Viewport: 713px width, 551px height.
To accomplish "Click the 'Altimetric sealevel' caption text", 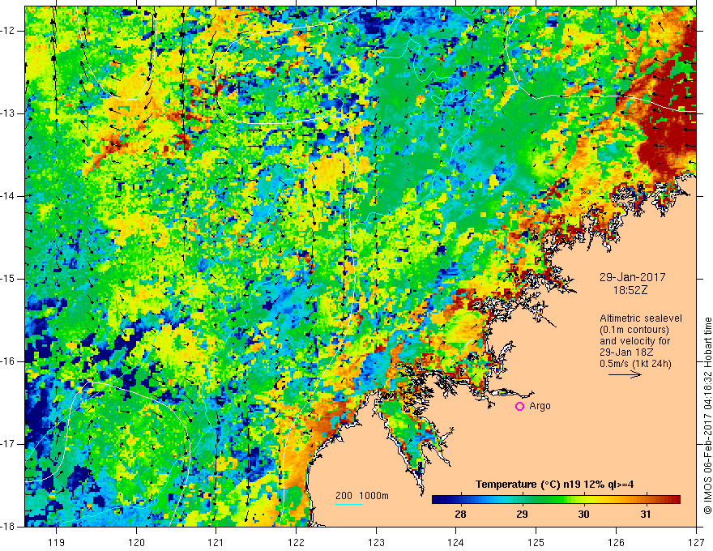I will click(x=641, y=318).
